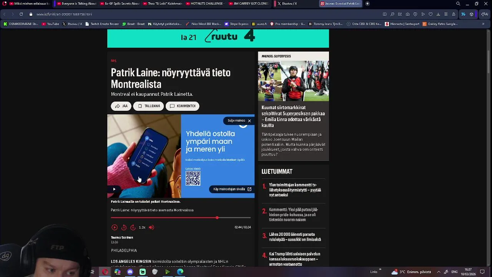Save article with TALLENNA button
Image resolution: width=492 pixels, height=277 pixels.
coord(148,106)
